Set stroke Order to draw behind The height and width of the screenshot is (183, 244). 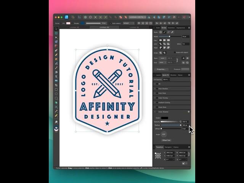click(x=161, y=53)
